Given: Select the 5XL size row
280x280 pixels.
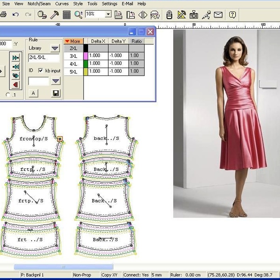Looking at the screenshot, I should pyautogui.click(x=74, y=72).
